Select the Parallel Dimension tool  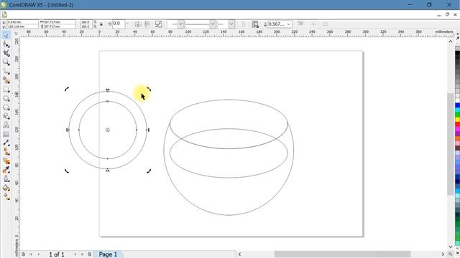coord(6,143)
